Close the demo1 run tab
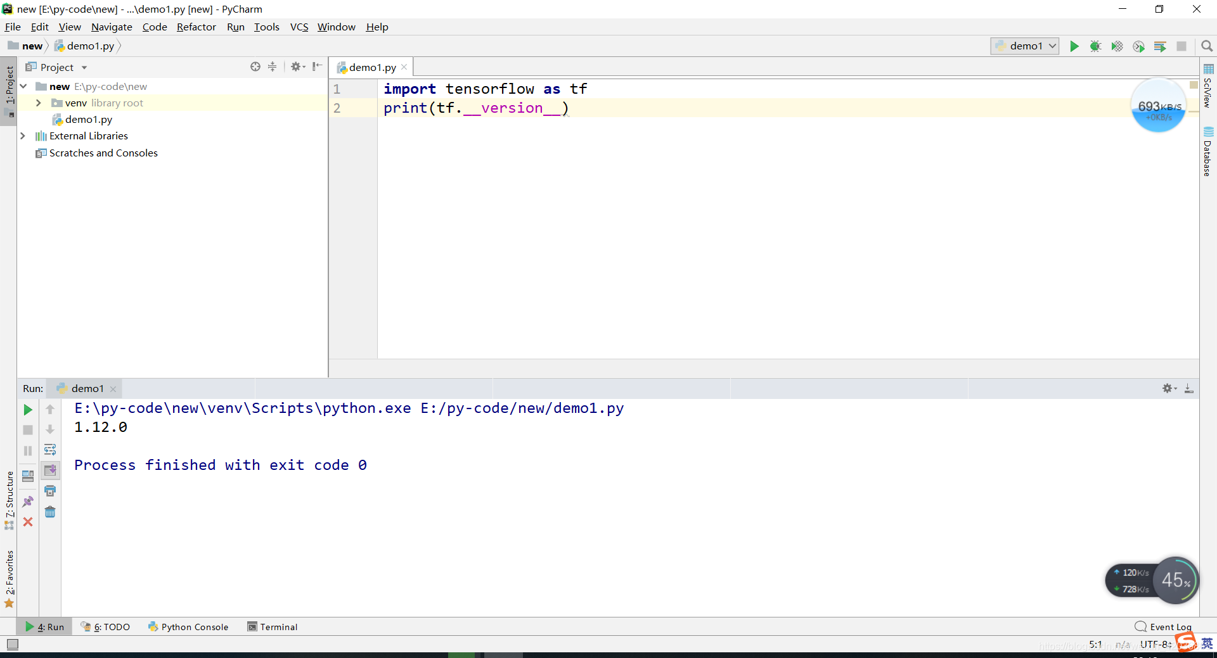This screenshot has height=658, width=1217. [x=113, y=389]
